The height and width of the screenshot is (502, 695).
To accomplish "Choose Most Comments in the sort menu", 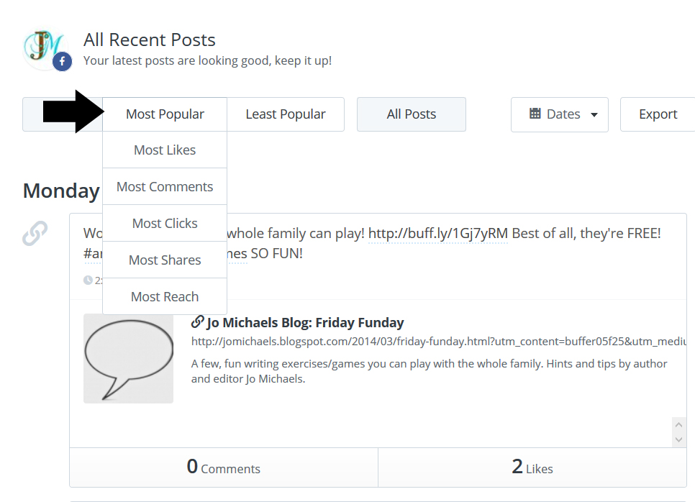I will [165, 187].
